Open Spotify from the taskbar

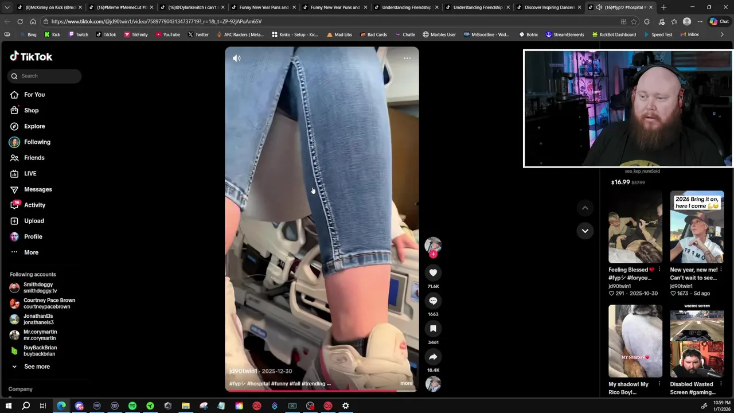click(132, 406)
